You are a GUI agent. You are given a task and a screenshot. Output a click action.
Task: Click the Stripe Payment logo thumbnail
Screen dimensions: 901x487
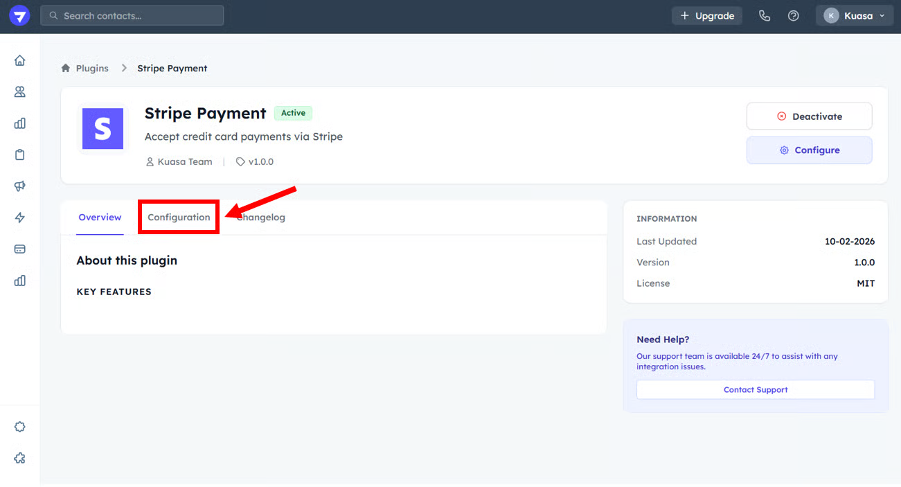pyautogui.click(x=102, y=129)
